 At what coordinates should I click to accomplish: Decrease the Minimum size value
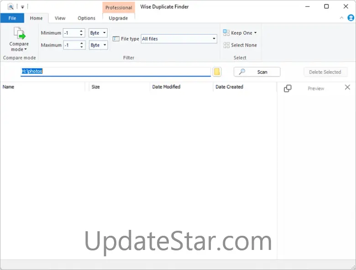tap(81, 35)
